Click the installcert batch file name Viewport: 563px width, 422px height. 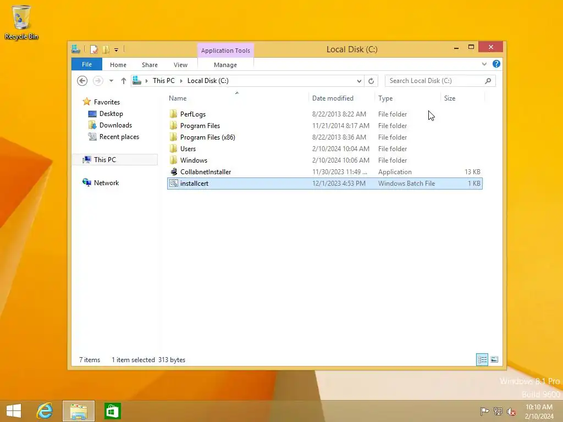click(194, 184)
